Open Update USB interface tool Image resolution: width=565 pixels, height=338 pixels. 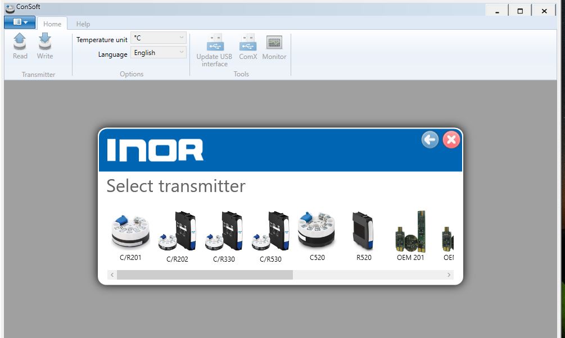[214, 51]
